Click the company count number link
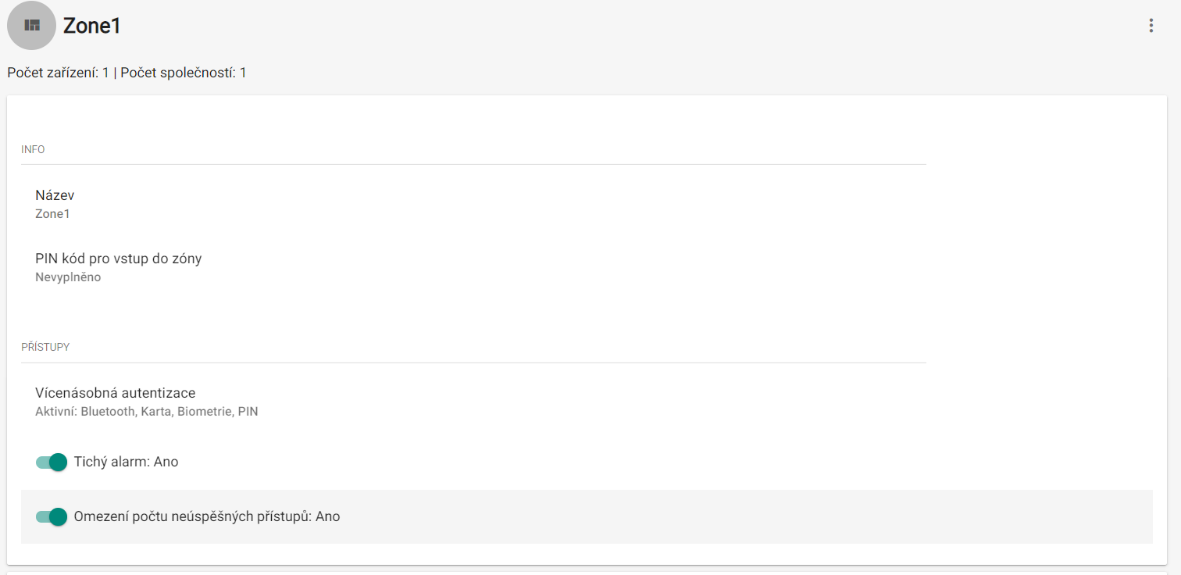Image resolution: width=1181 pixels, height=575 pixels. [x=243, y=73]
